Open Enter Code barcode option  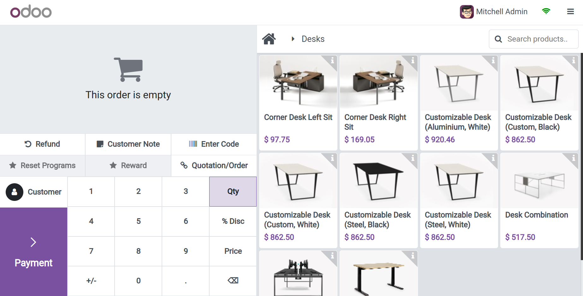click(x=214, y=144)
